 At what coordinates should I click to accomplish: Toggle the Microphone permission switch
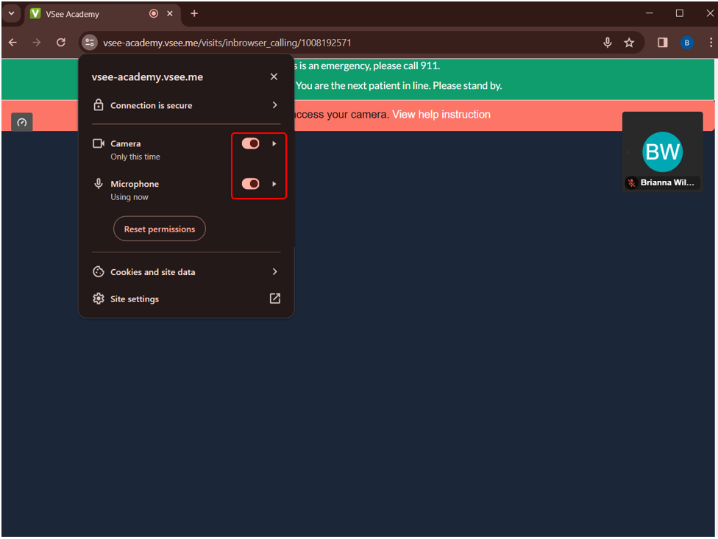[x=250, y=184]
